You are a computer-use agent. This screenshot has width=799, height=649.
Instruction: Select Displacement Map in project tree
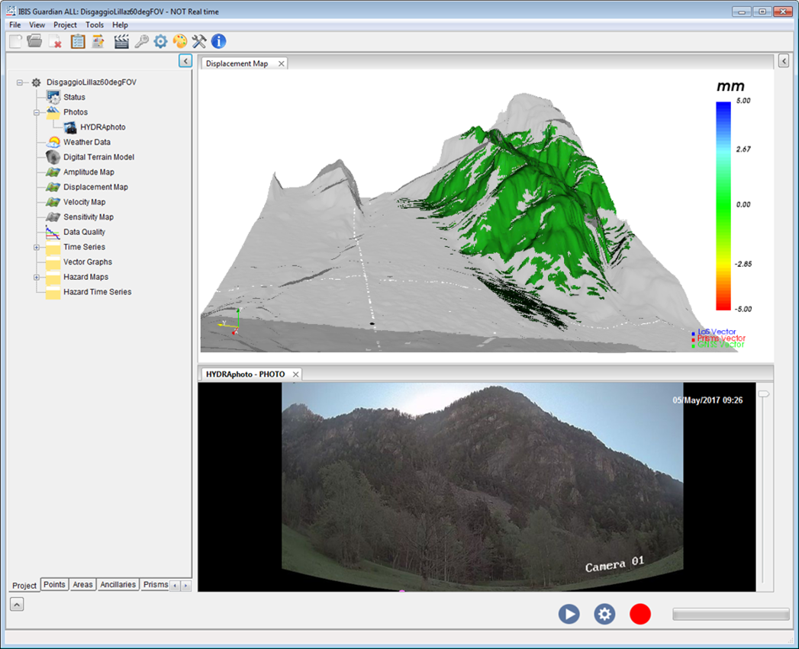[95, 187]
